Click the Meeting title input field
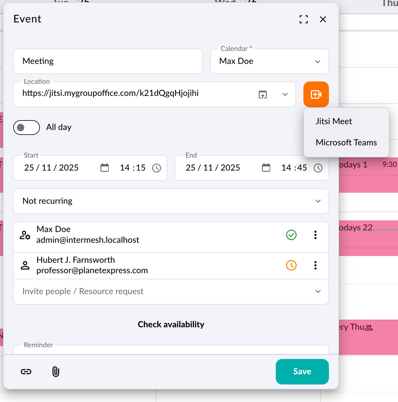Viewport: 398px width, 402px height. [x=108, y=61]
